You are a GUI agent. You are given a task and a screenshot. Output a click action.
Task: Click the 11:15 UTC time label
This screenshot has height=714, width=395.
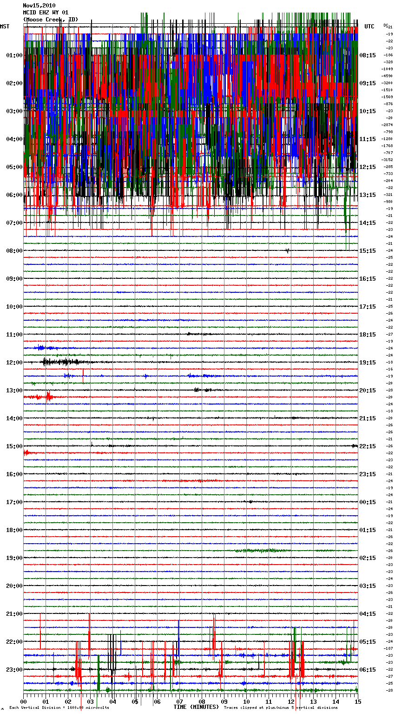368,139
